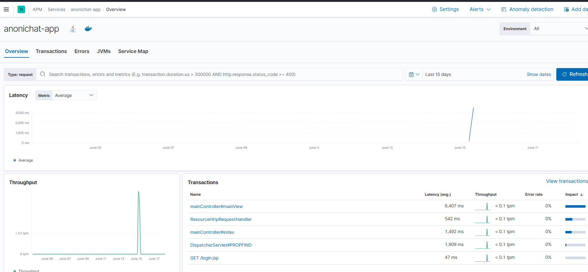The image size is (588, 272).
Task: Click the latency spike line near June 15
Action: coord(471,125)
